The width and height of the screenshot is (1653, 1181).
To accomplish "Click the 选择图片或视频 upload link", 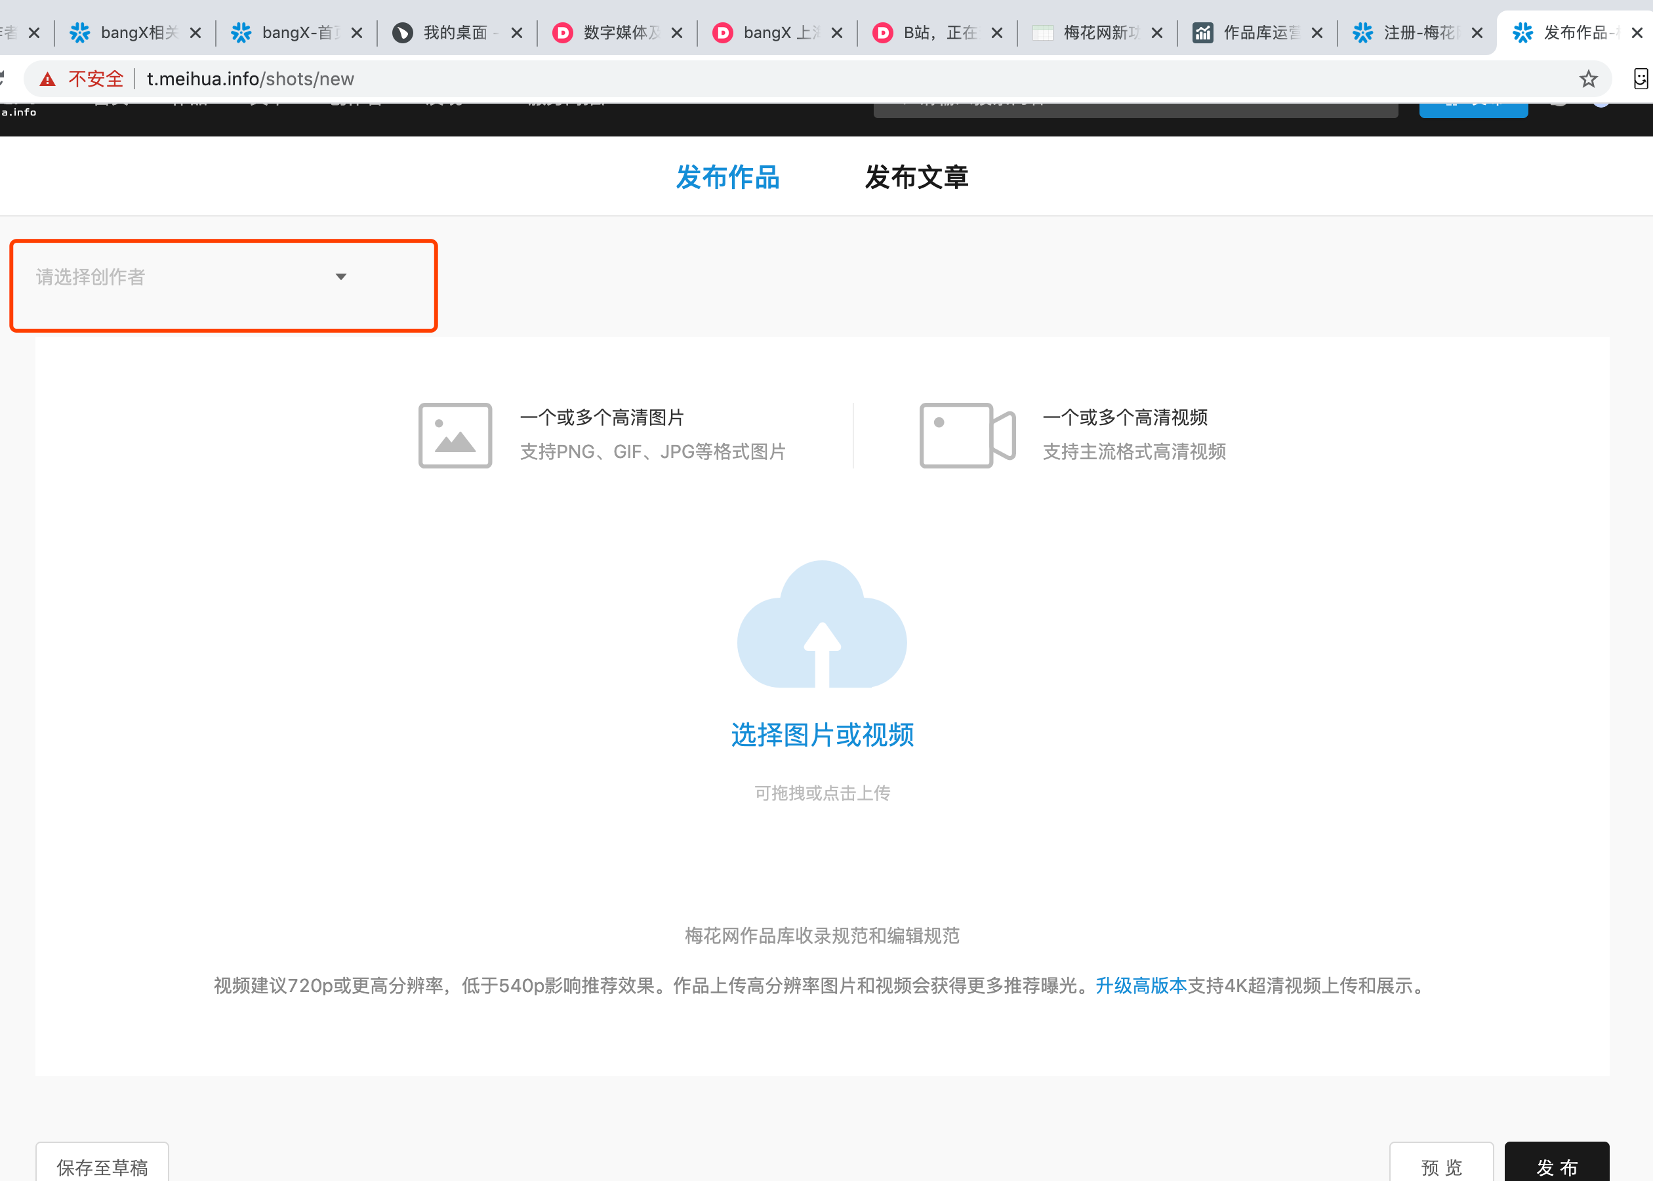I will pyautogui.click(x=822, y=736).
